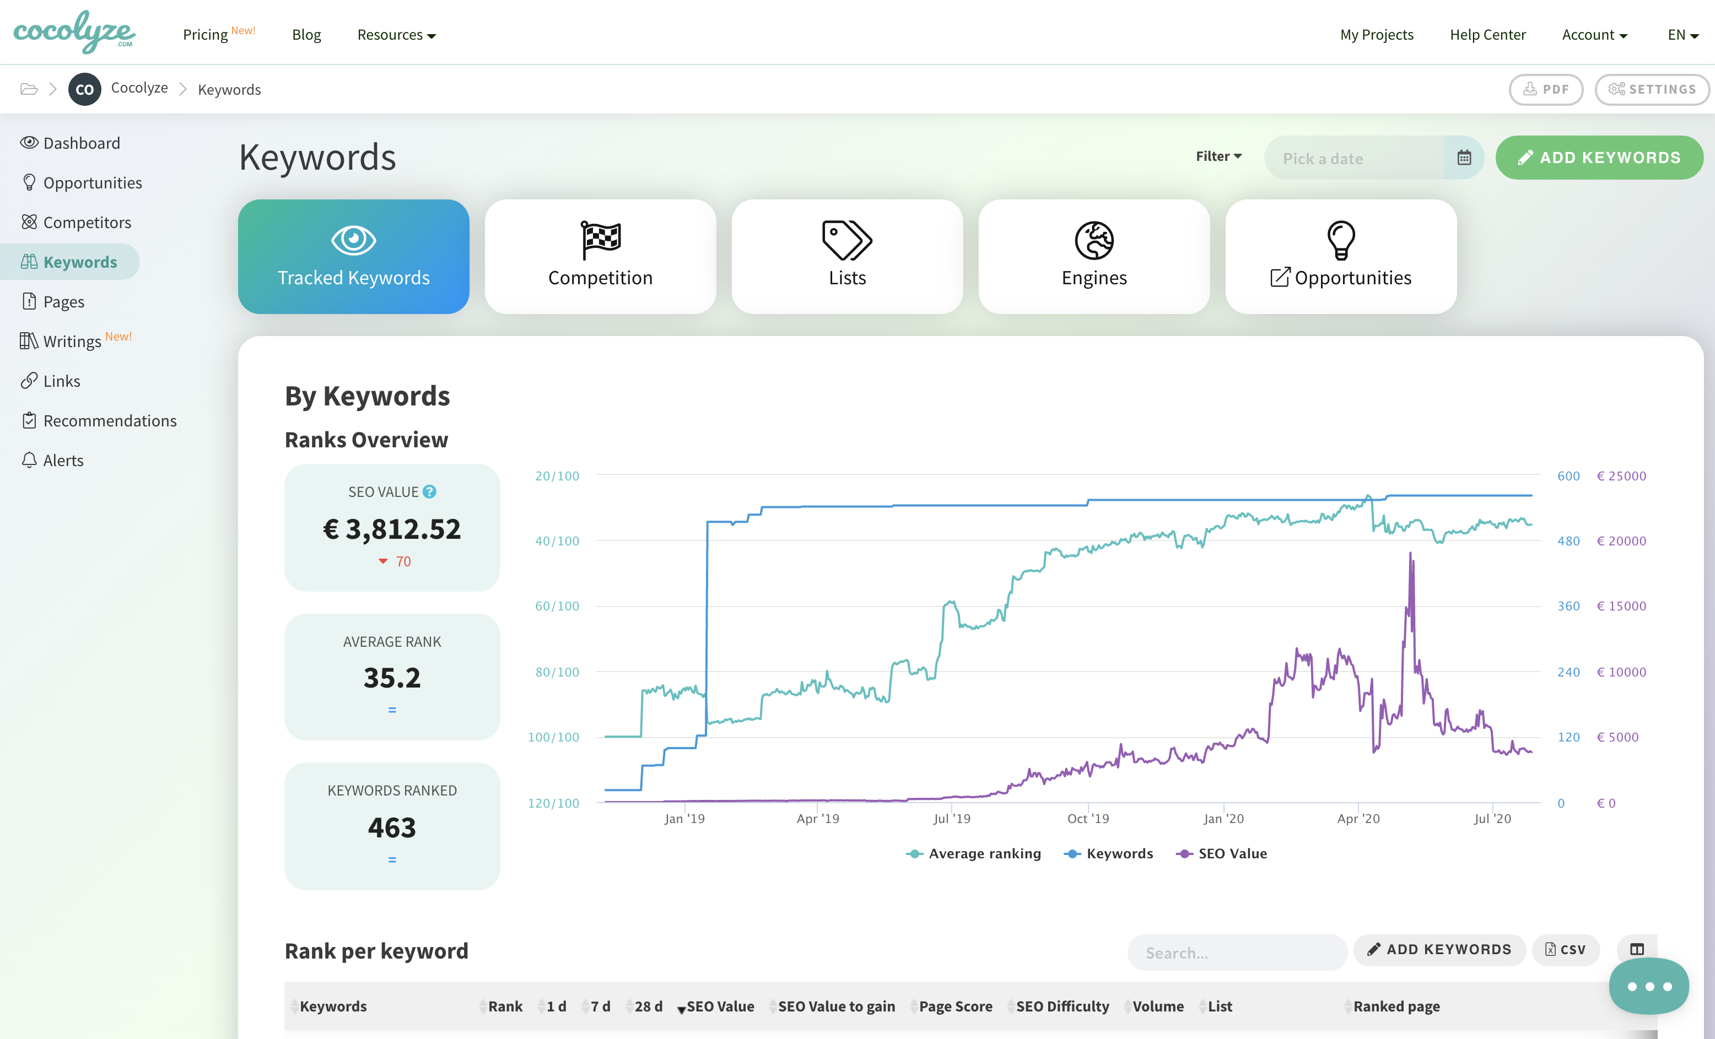Switch to the Competition tab
The image size is (1715, 1039).
[x=600, y=257]
